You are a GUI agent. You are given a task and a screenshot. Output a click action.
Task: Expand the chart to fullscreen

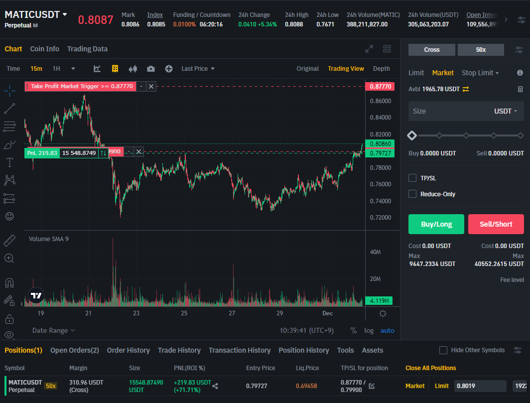369,49
